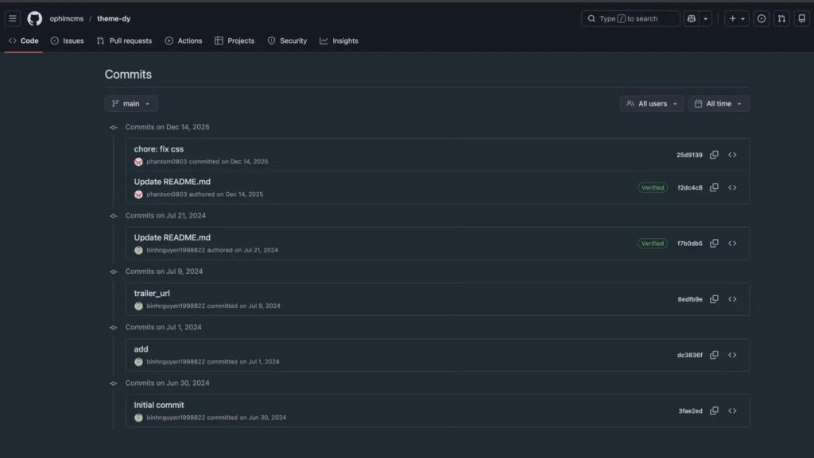Expand the main branch dropdown
814x458 pixels.
tap(131, 103)
